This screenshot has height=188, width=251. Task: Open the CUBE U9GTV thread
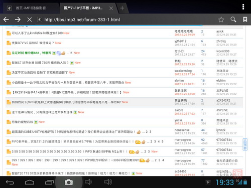[73, 132]
